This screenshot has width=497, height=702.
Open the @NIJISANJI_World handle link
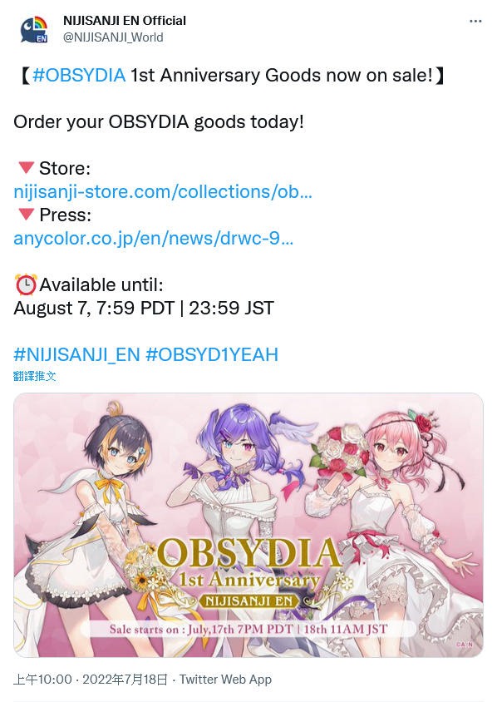click(113, 37)
